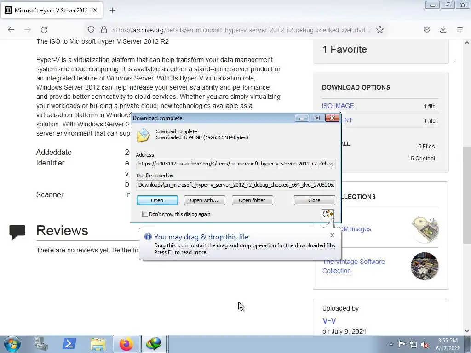471x353 pixels.
Task: Bookmark page with the star icon
Action: point(379,29)
